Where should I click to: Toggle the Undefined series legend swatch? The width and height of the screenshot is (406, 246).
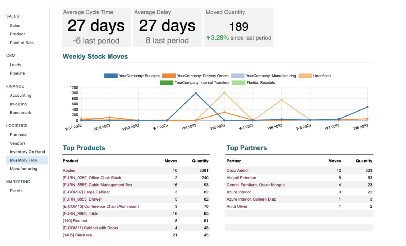pos(305,76)
